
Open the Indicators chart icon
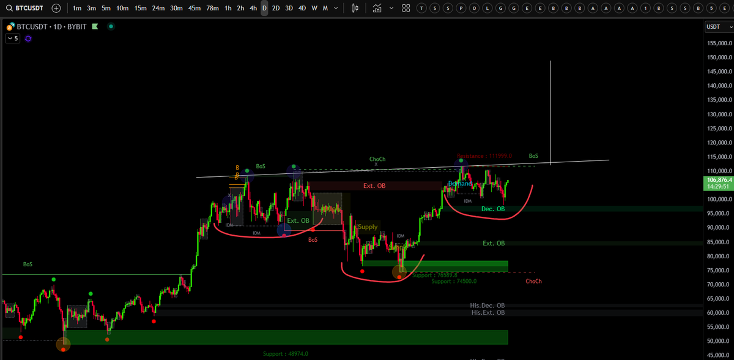(x=377, y=8)
